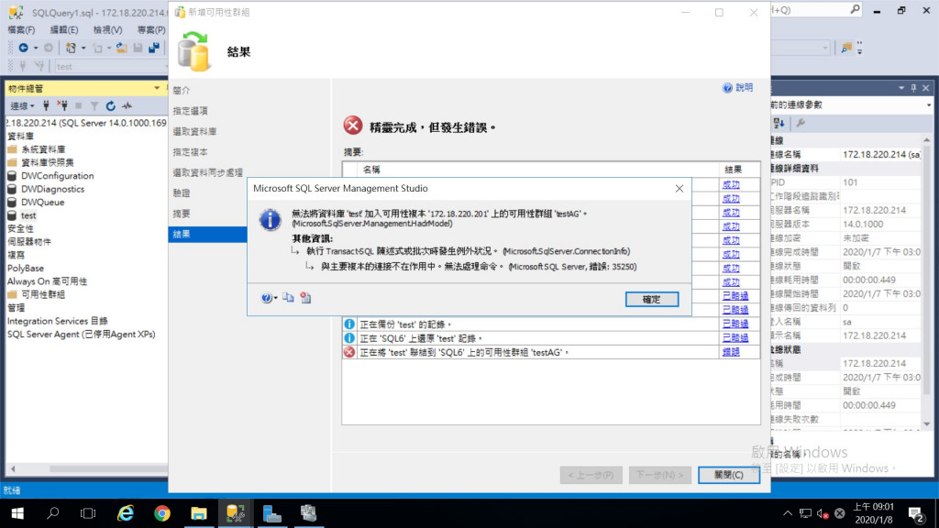
Task: Click the open file icon in SSMS toolbar
Action: (122, 48)
